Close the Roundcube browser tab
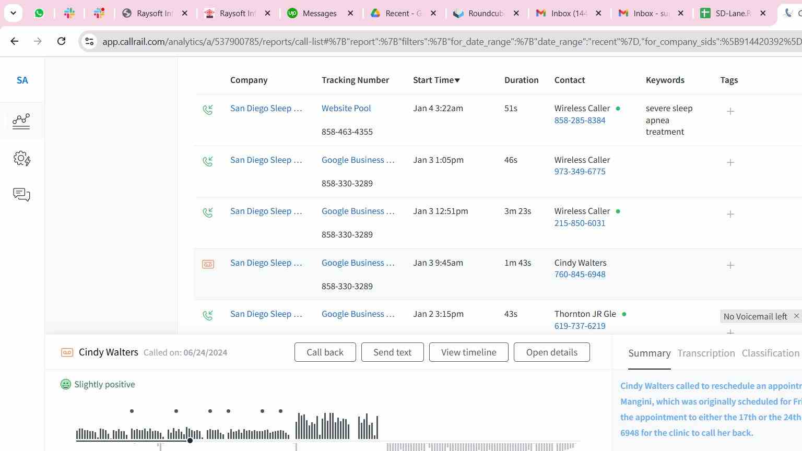Screen dimensions: 802x451 tap(516, 13)
